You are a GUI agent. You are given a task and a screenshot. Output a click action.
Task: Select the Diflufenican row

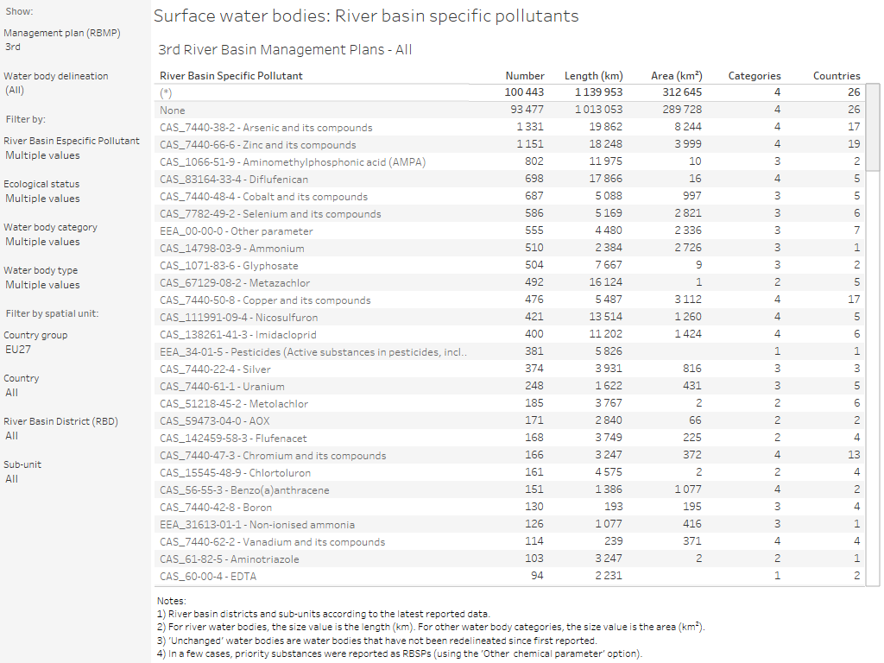click(x=509, y=180)
